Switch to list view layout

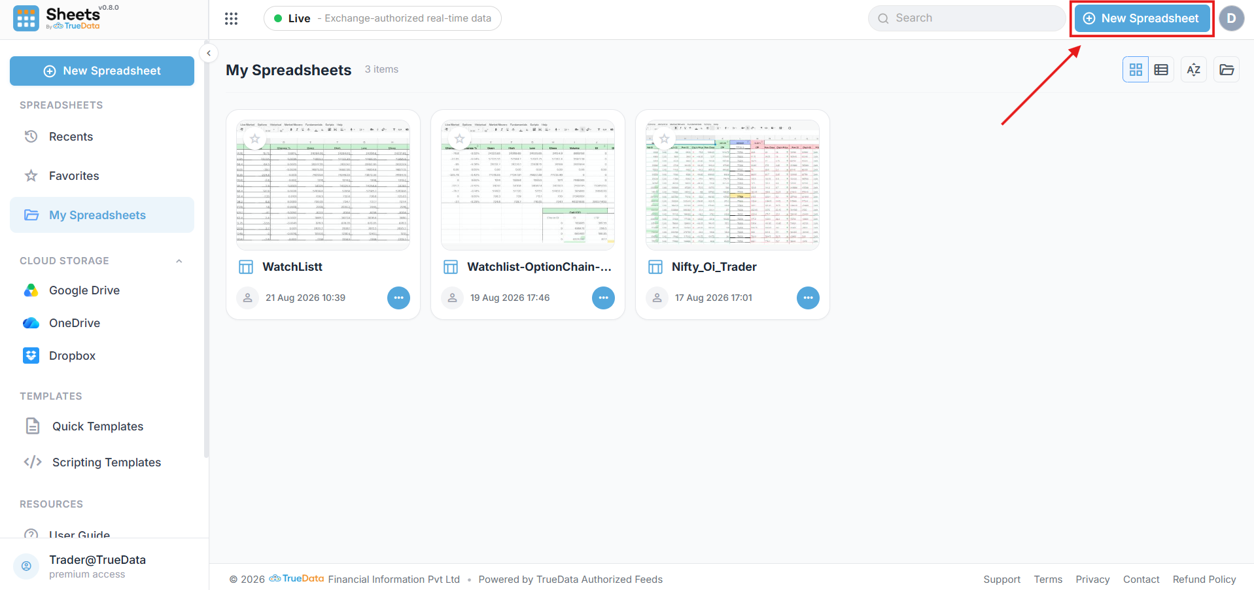pos(1161,69)
